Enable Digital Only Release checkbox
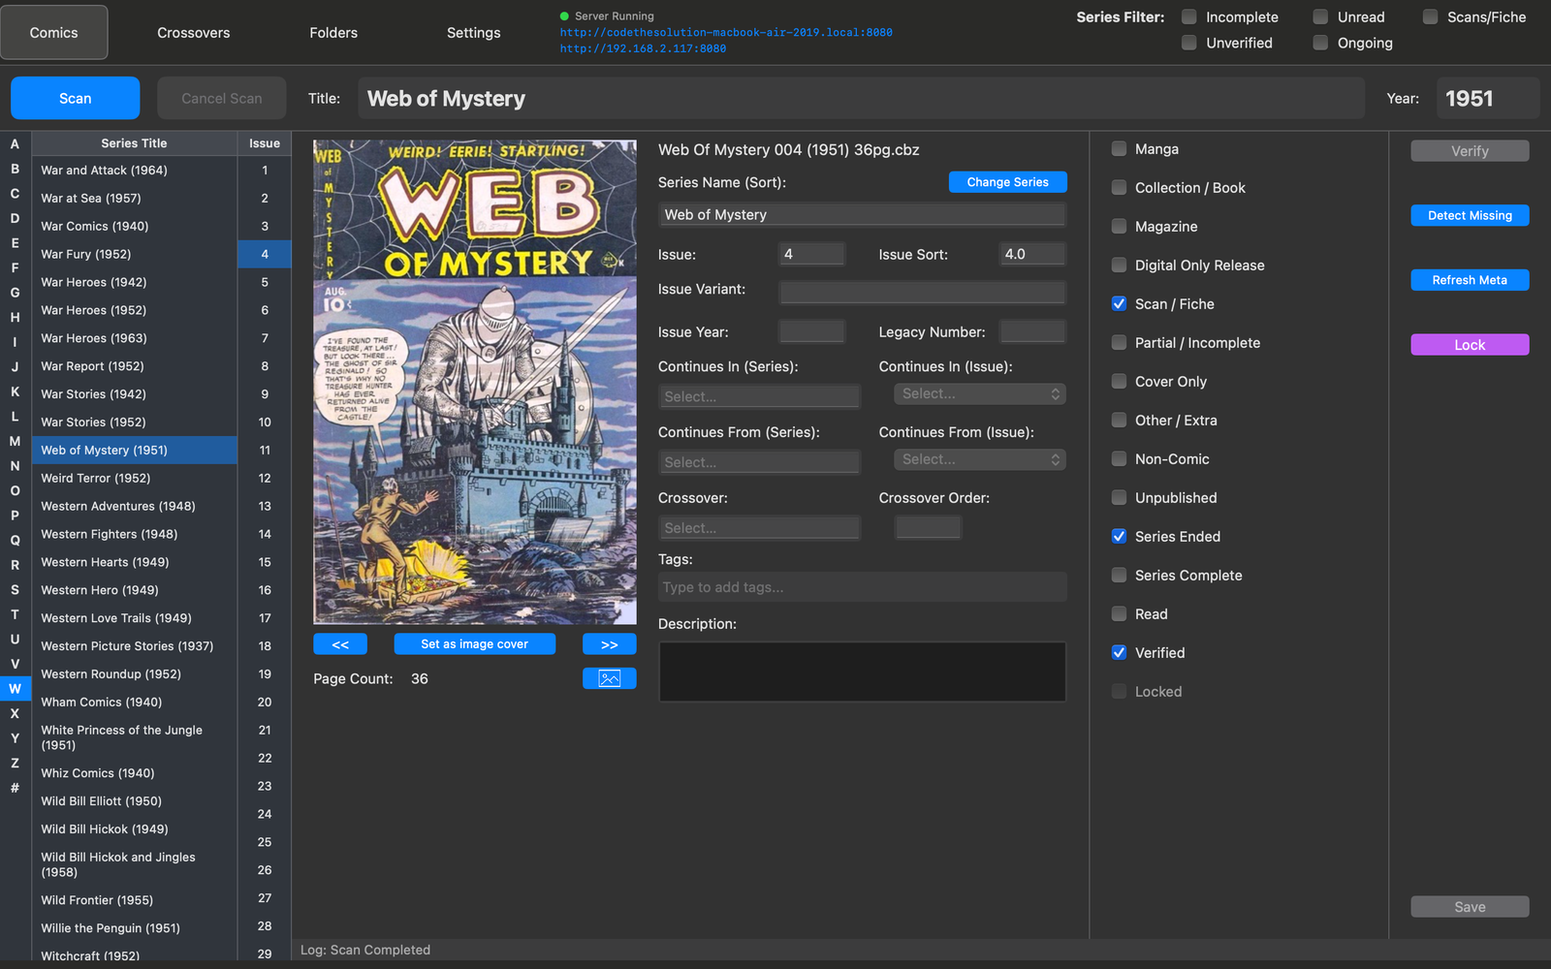1551x969 pixels. 1119,266
